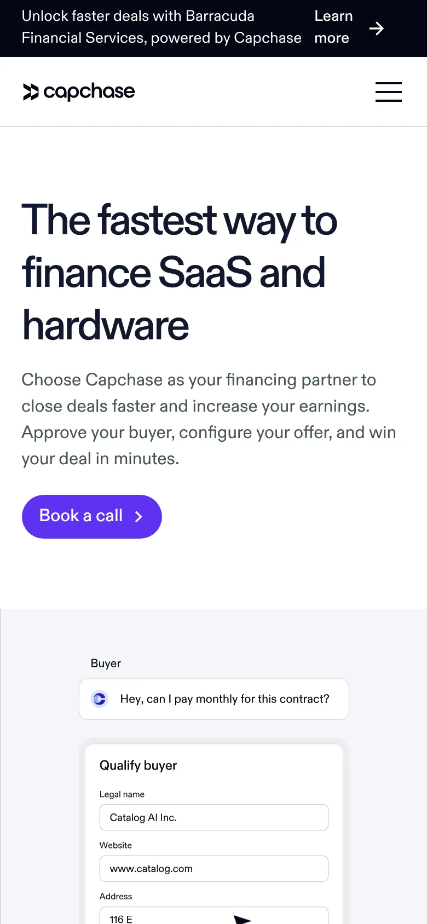Image resolution: width=427 pixels, height=924 pixels.
Task: Click the Buyer label above the chat bubble
Action: pos(105,663)
